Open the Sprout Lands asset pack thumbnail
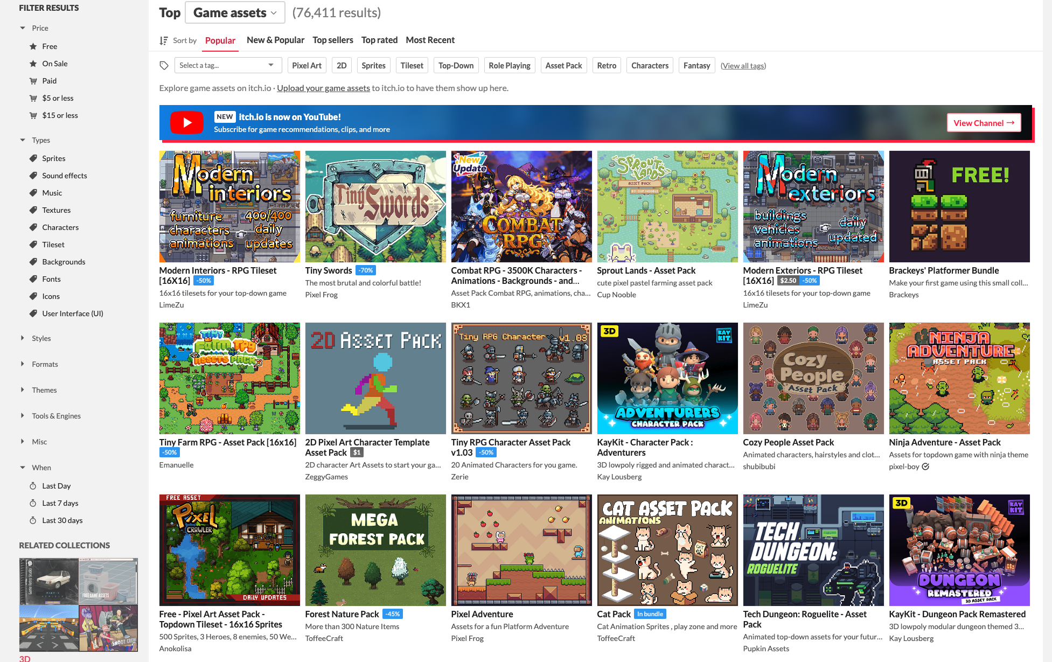The height and width of the screenshot is (662, 1052). [667, 206]
